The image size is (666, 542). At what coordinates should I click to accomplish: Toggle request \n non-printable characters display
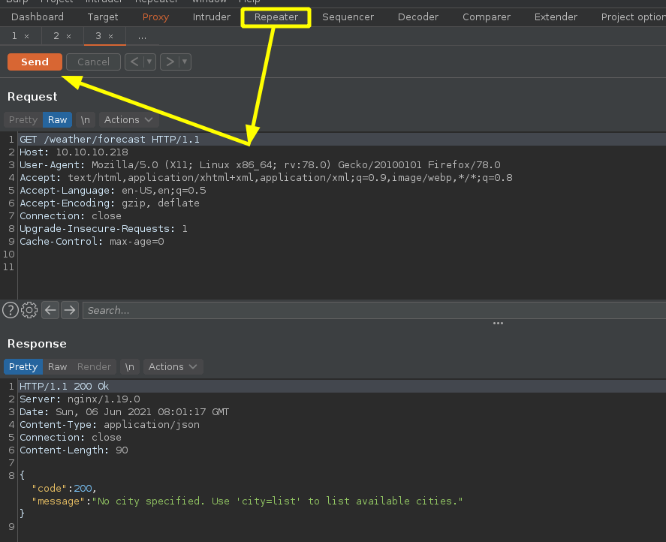click(86, 120)
